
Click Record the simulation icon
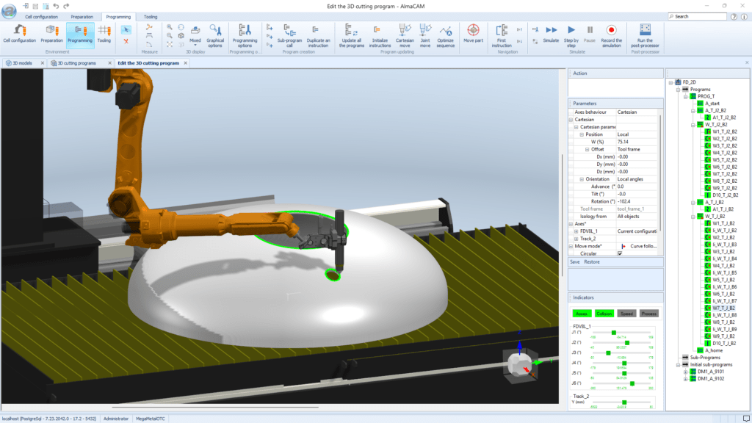611,30
